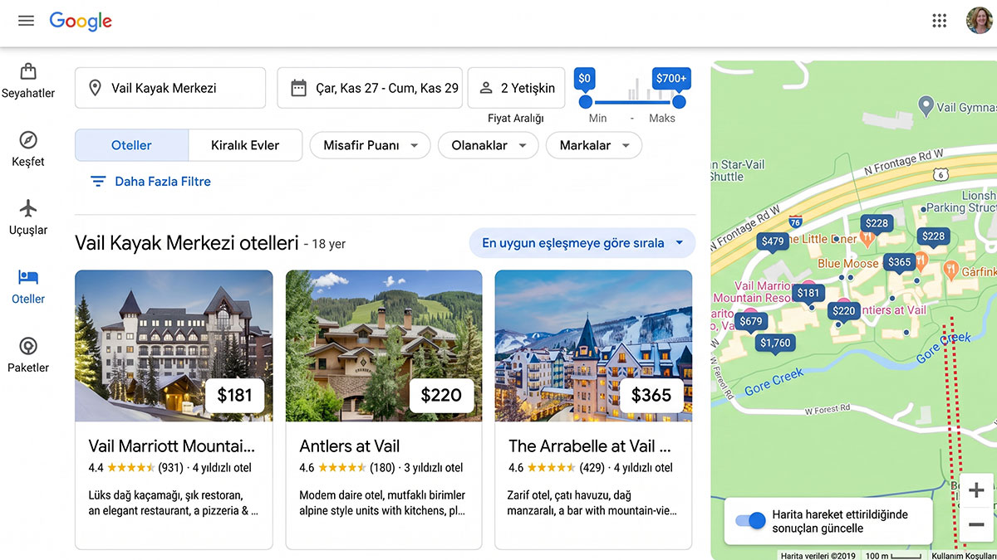Image resolution: width=997 pixels, height=560 pixels.
Task: Open Antlers at Vail hotel title
Action: (x=350, y=446)
